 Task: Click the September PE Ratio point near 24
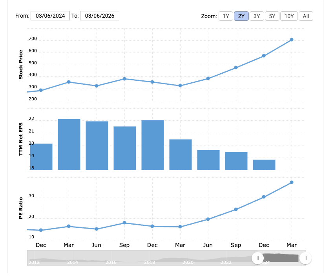236,209
